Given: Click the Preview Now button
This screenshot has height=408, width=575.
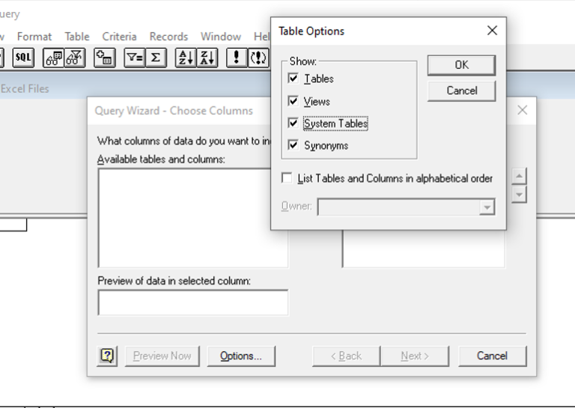Looking at the screenshot, I should pyautogui.click(x=162, y=356).
